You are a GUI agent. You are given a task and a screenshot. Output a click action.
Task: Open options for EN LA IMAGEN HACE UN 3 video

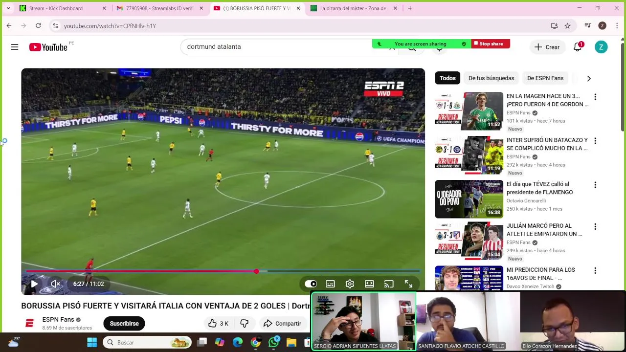(x=595, y=97)
